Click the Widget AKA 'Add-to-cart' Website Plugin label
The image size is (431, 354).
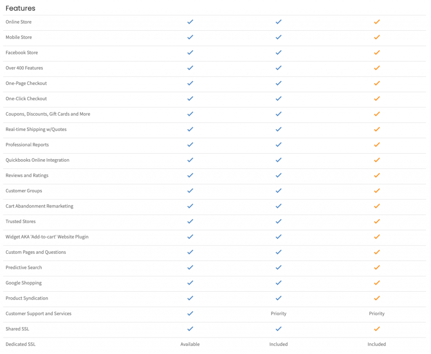47,237
